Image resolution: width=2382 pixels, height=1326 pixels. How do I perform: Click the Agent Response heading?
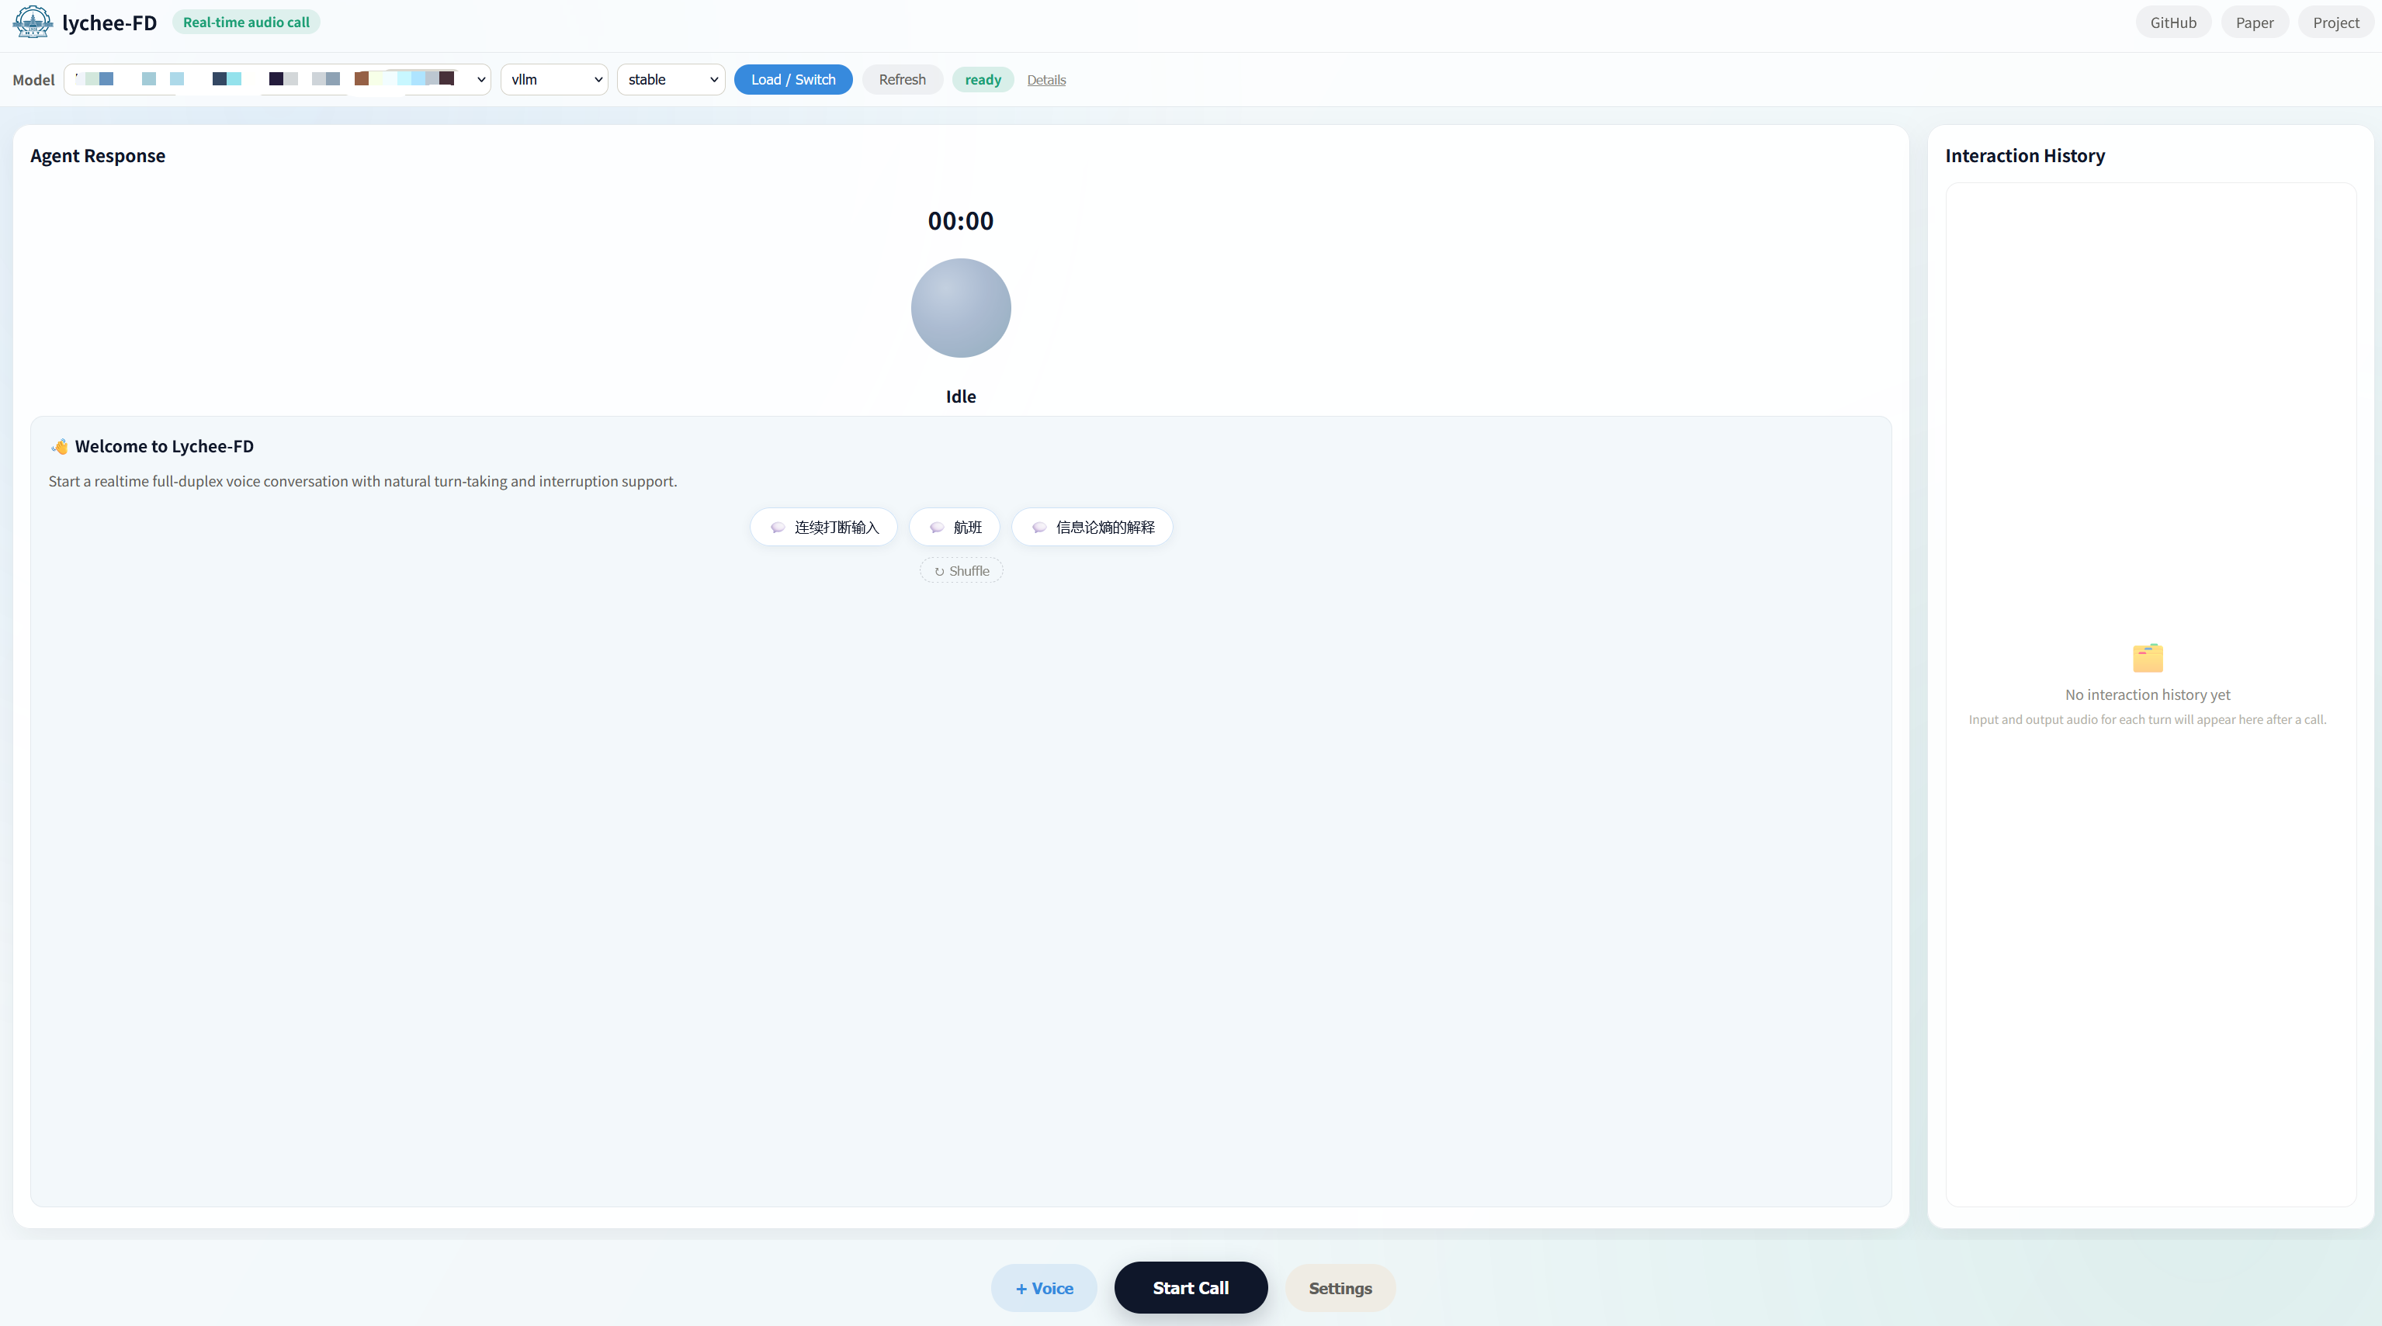coord(98,155)
